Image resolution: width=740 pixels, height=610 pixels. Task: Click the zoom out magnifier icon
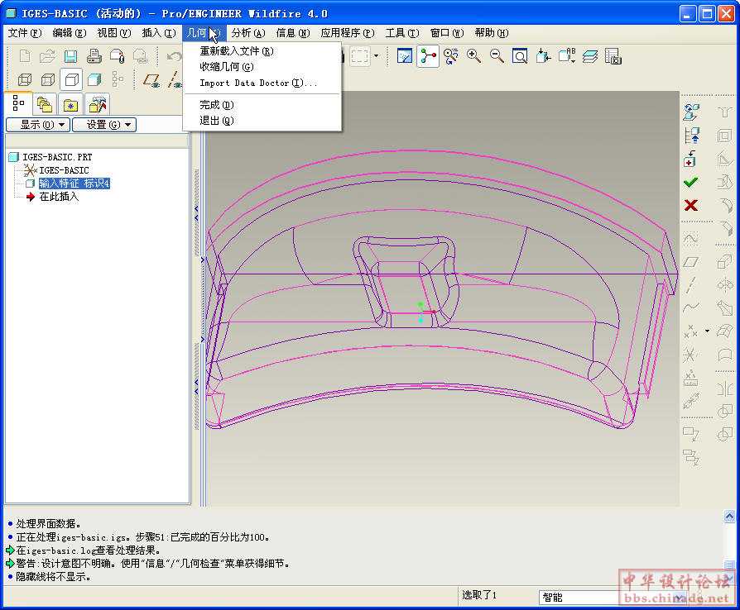497,56
